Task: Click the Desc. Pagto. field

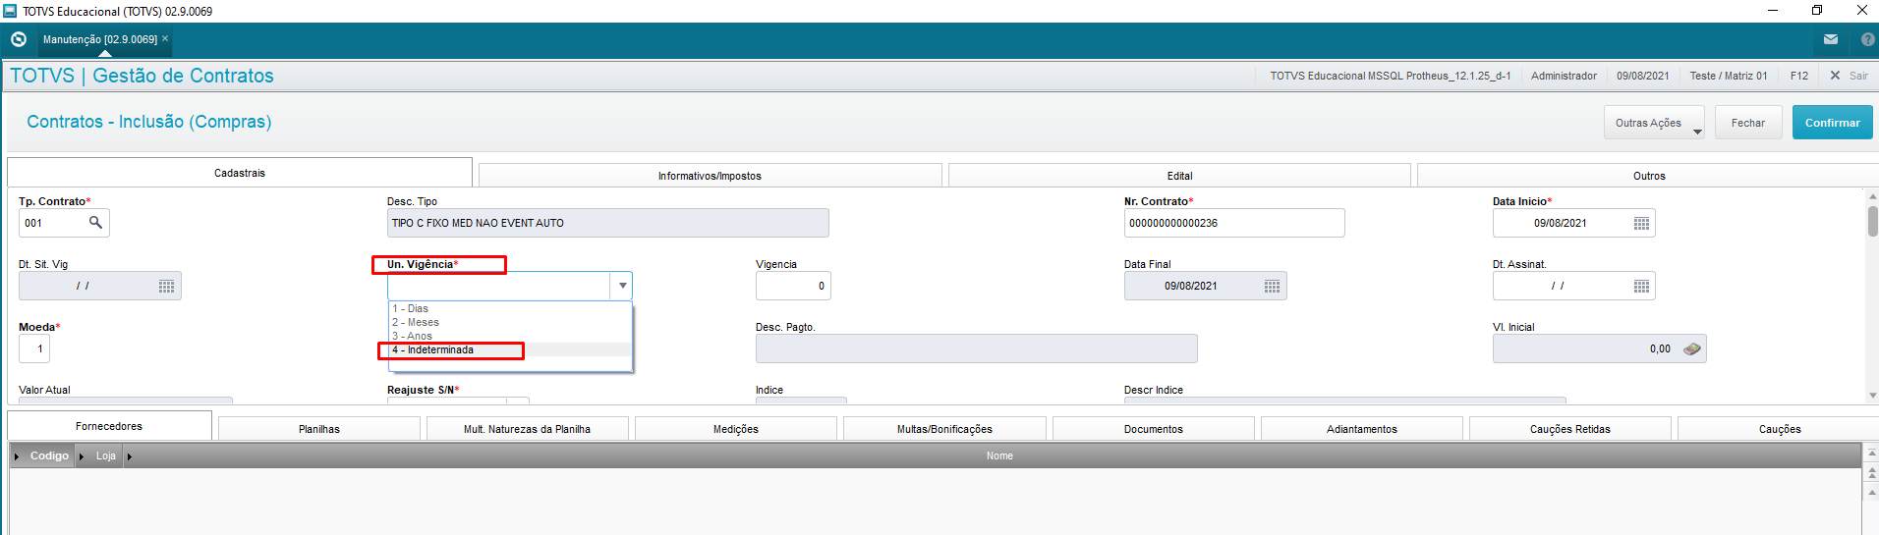Action: [x=977, y=348]
